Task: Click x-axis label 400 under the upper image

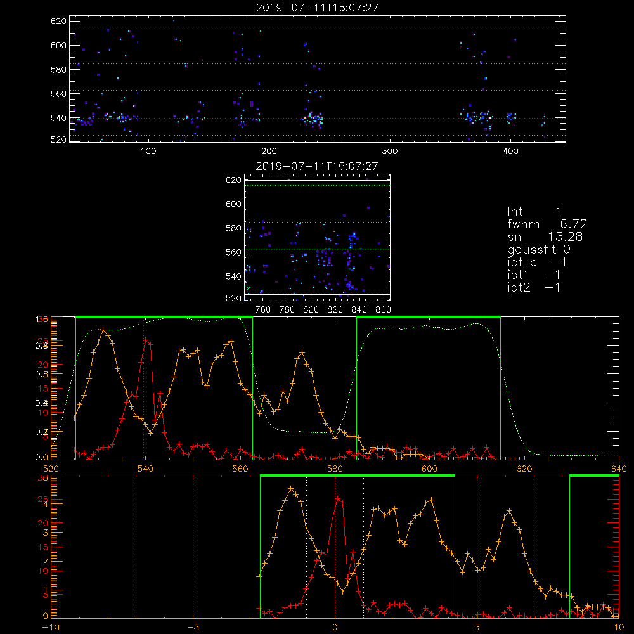Action: [x=510, y=152]
